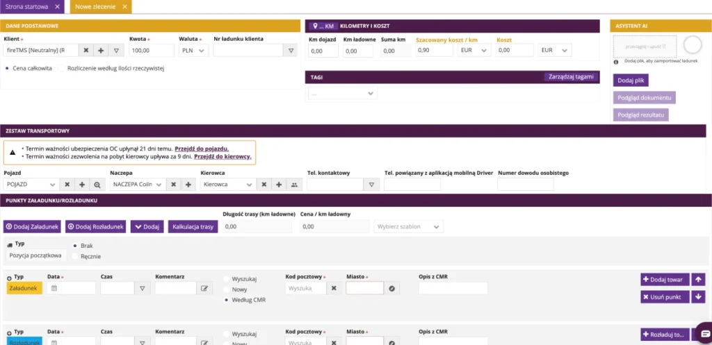Click Zarządzaj tagami button
Image resolution: width=712 pixels, height=345 pixels.
572,76
